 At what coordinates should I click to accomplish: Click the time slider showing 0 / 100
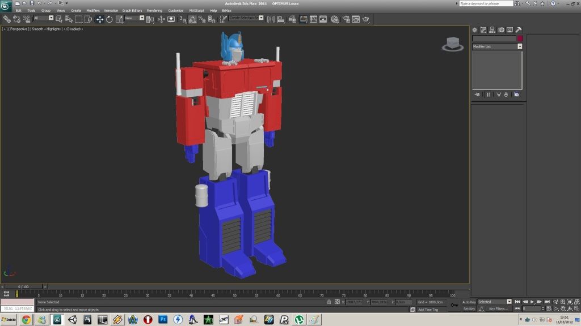23,287
